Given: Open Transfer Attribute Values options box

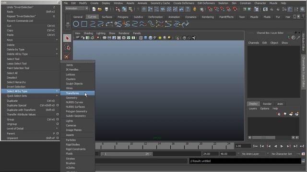Looking at the screenshot, I should (58, 114).
